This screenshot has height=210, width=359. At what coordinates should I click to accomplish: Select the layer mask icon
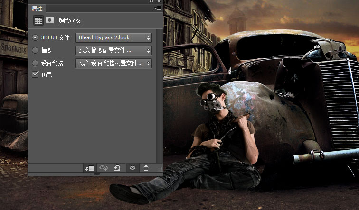(49, 20)
